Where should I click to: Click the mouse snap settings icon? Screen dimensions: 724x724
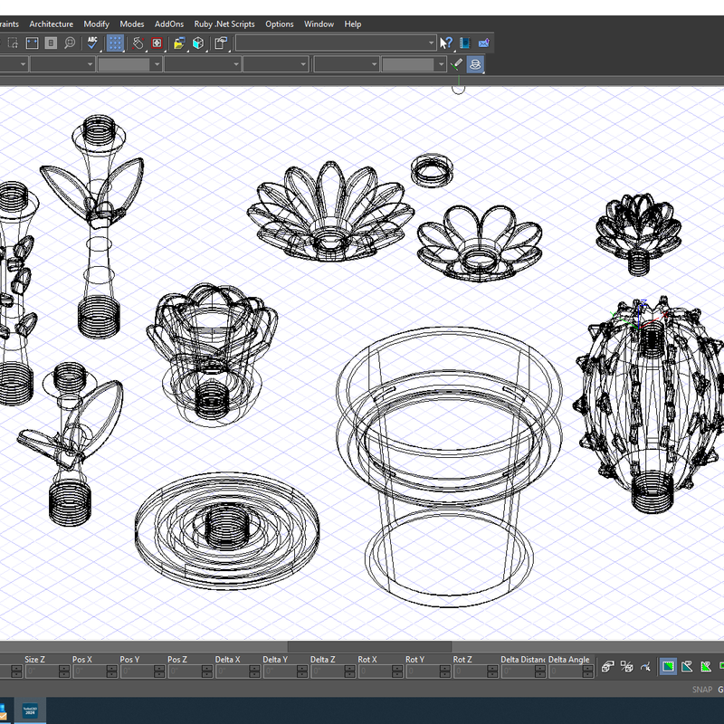pyautogui.click(x=138, y=43)
